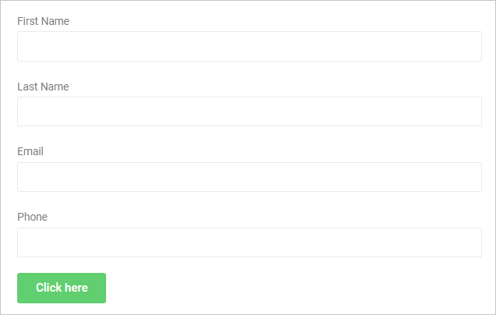Click the green Click here button

click(62, 288)
